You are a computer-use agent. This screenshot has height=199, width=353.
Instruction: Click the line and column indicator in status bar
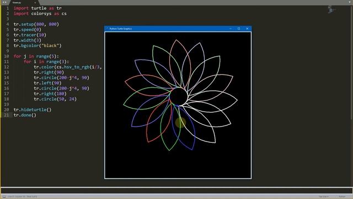click(x=22, y=197)
